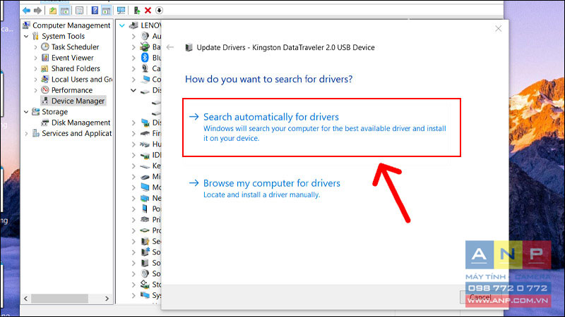Expand the Performance node

pos(35,90)
